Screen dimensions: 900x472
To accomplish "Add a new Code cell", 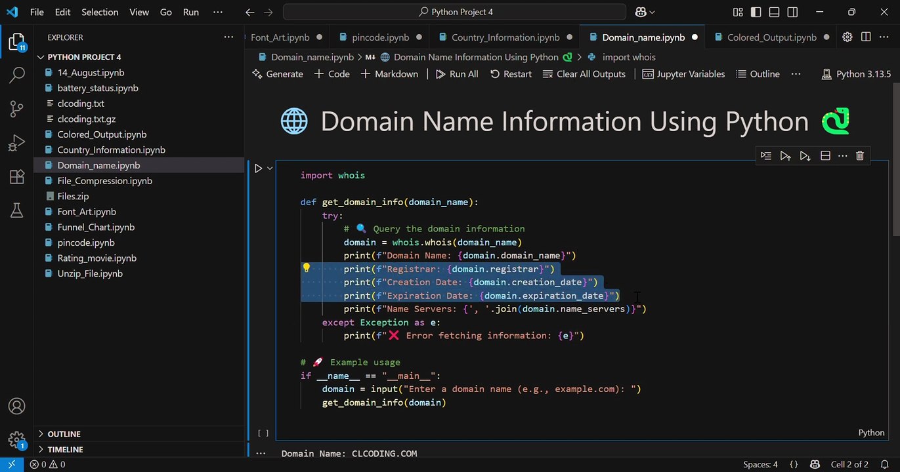I will pyautogui.click(x=332, y=74).
